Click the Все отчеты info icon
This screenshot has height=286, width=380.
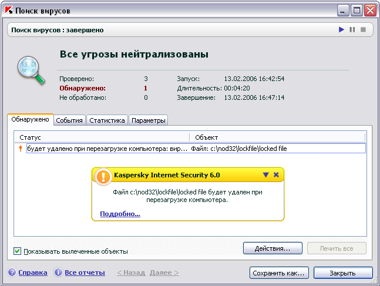click(58, 272)
